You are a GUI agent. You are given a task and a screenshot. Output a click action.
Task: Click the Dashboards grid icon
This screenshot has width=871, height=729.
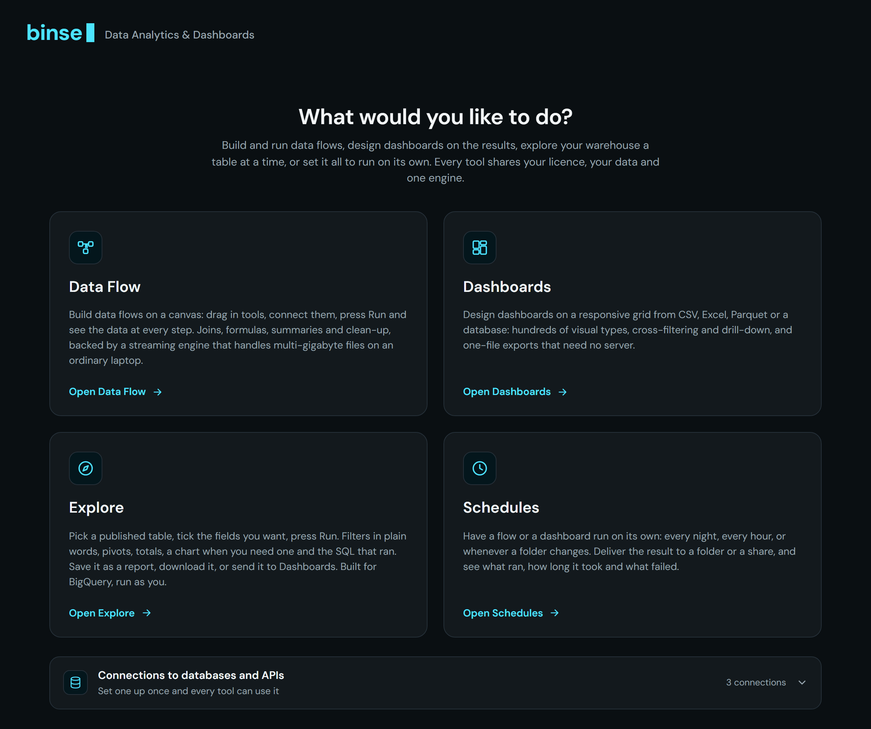coord(479,247)
